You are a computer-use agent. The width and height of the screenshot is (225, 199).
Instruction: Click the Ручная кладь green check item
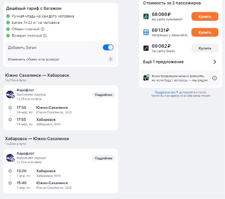point(8,16)
